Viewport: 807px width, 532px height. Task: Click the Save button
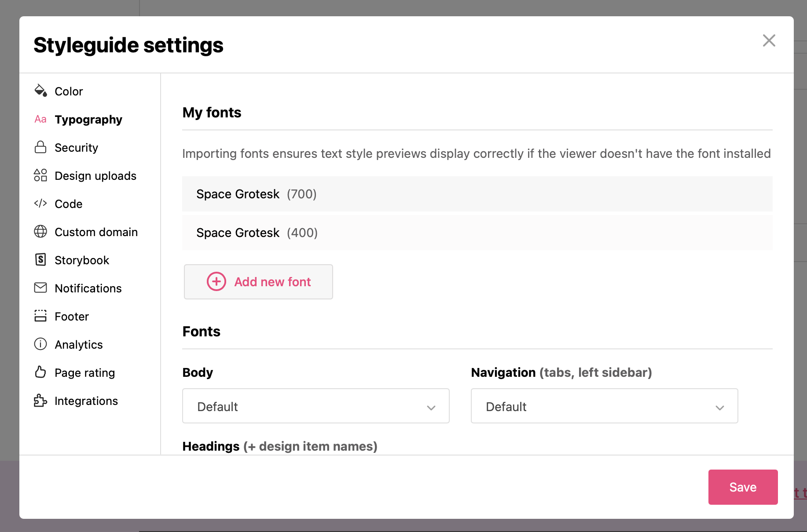pos(743,487)
